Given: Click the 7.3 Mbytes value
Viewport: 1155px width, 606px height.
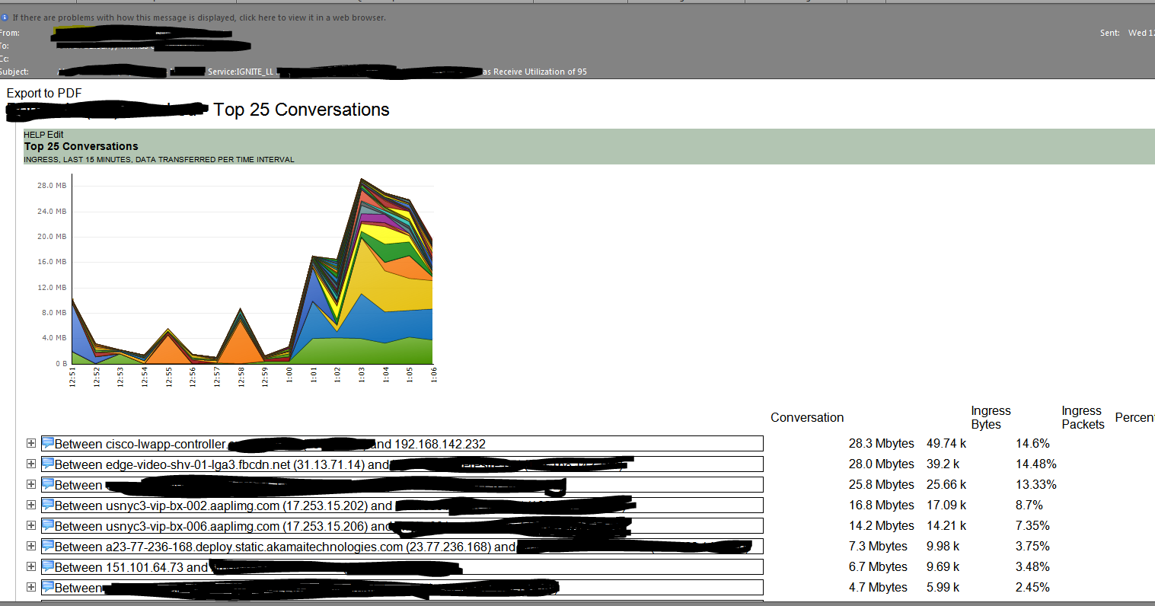Looking at the screenshot, I should click(x=878, y=546).
